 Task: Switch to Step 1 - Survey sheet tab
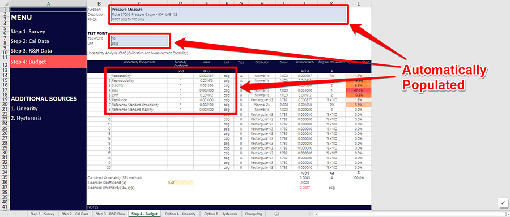click(42, 214)
